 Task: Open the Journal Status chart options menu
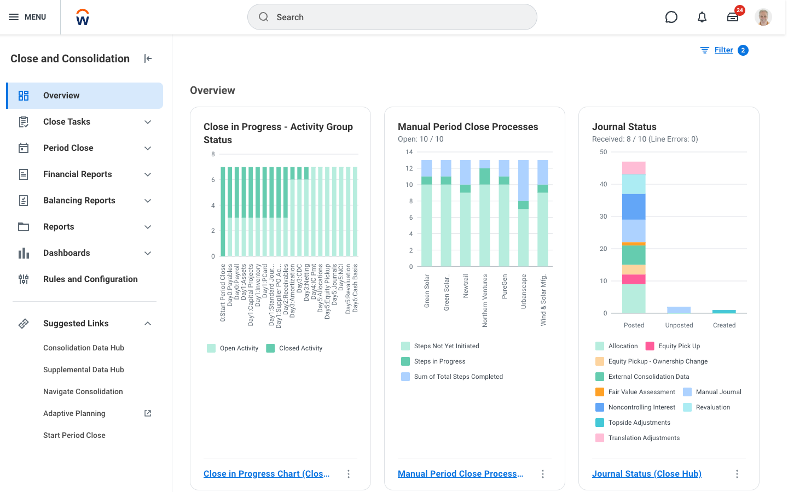pos(737,473)
